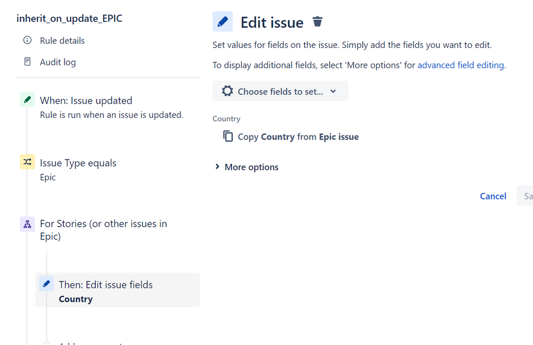Click the Cancel button
The width and height of the screenshot is (533, 345).
[x=493, y=196]
